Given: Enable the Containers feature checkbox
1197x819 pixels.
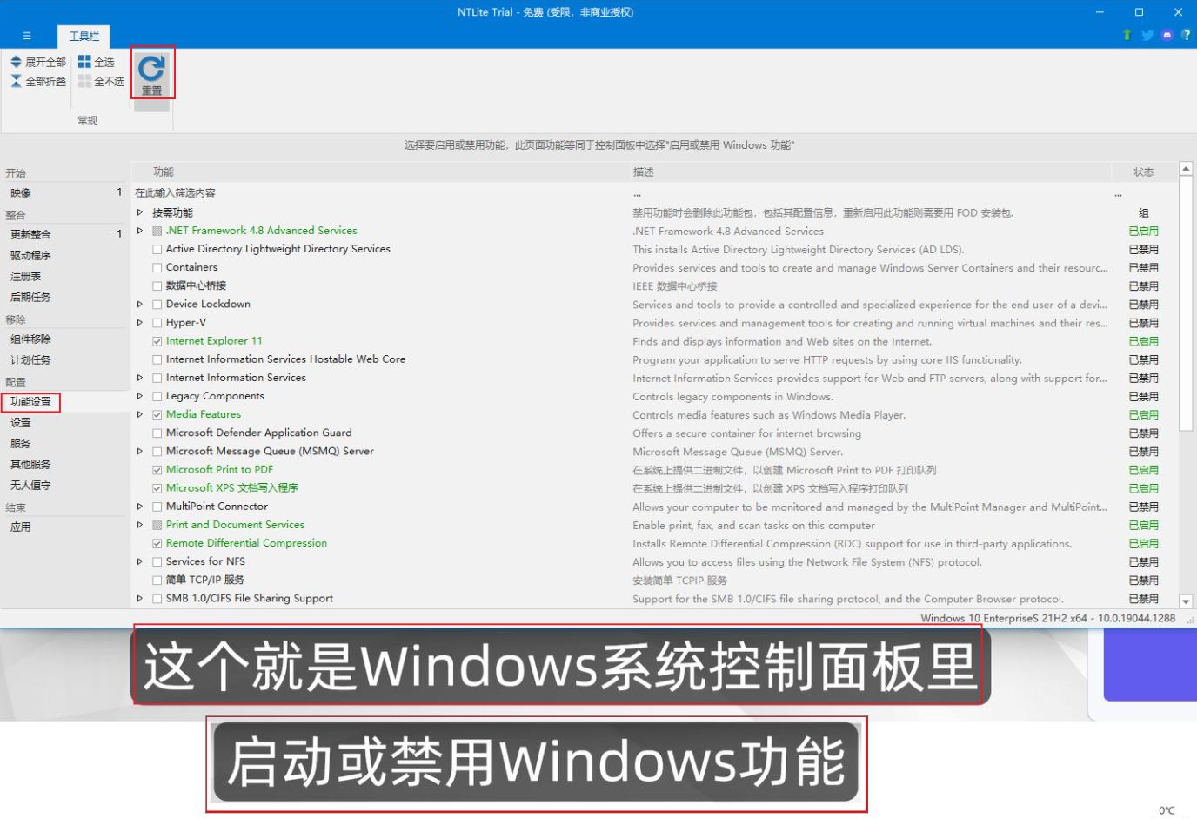Looking at the screenshot, I should pyautogui.click(x=157, y=268).
